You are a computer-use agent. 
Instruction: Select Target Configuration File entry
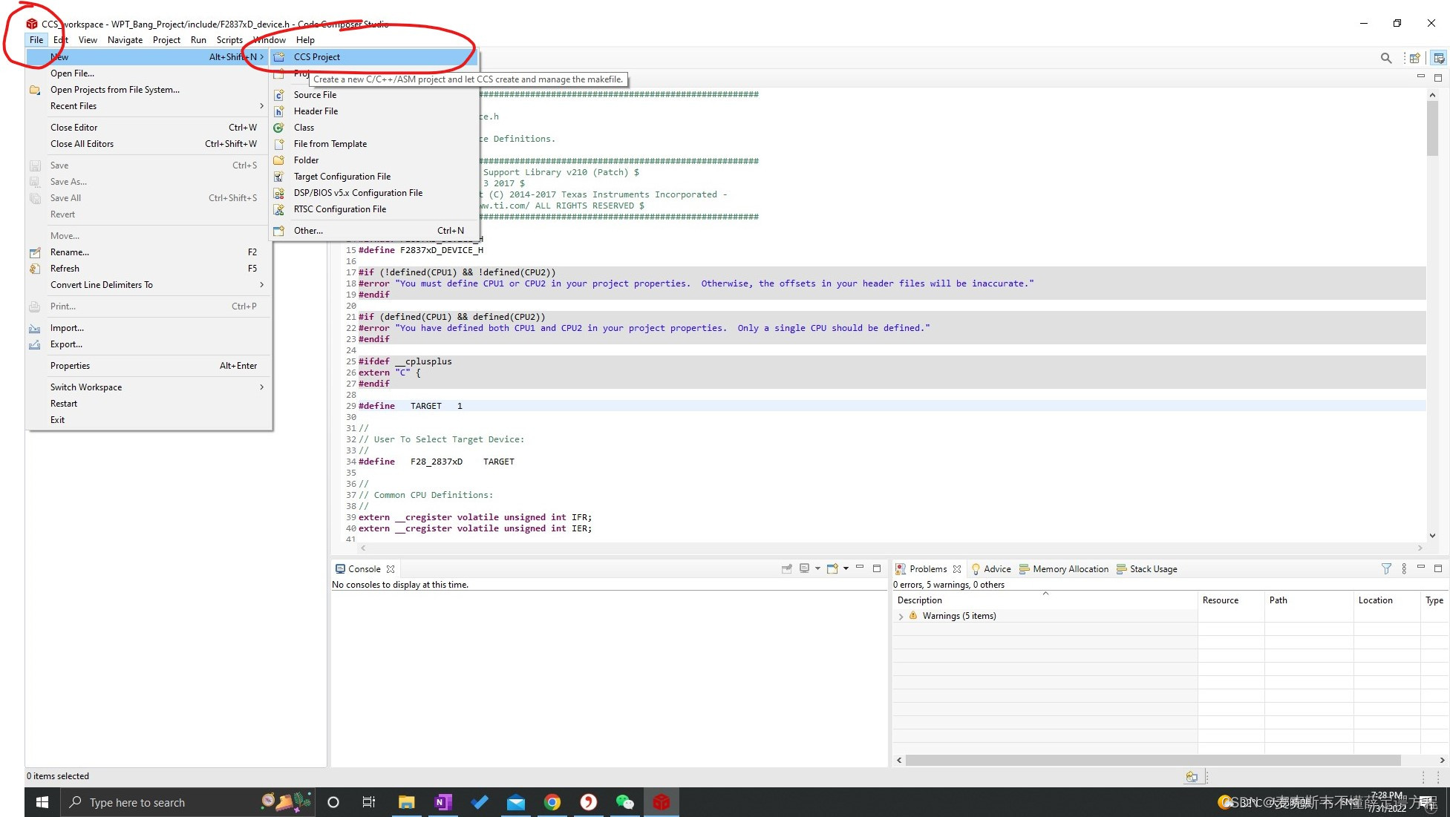point(373,177)
